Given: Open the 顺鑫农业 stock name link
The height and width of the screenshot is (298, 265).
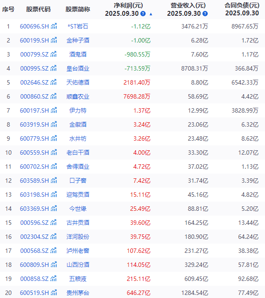Looking at the screenshot, I should pos(78,96).
